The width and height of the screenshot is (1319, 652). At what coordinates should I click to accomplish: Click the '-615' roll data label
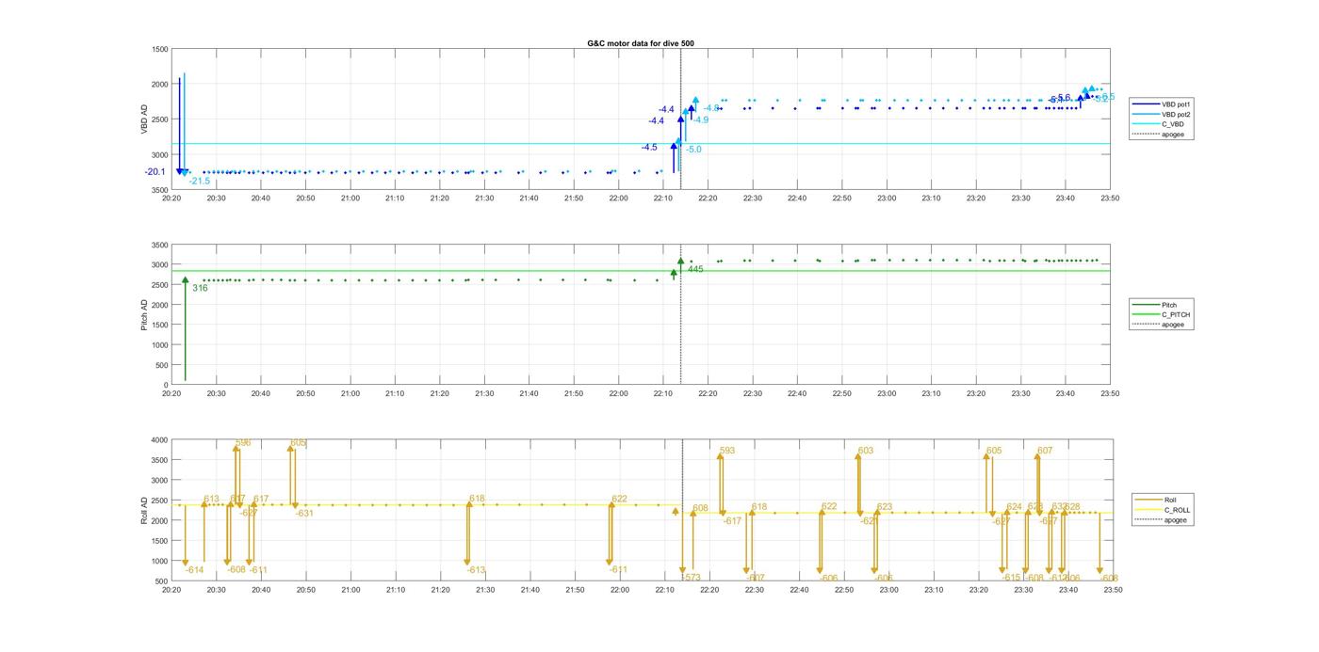pos(1010,578)
